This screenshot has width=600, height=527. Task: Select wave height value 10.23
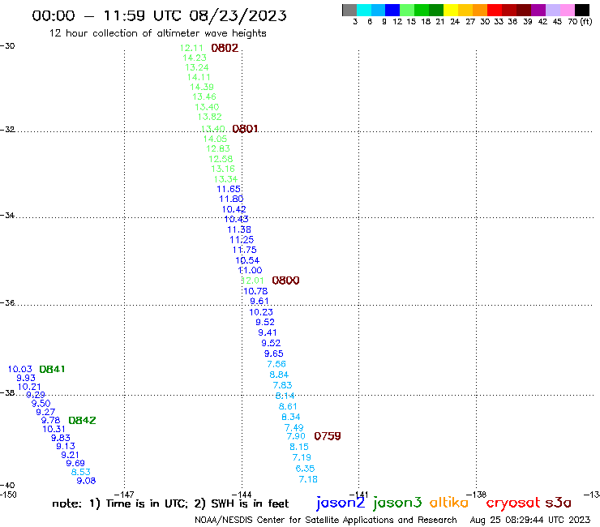(x=261, y=312)
